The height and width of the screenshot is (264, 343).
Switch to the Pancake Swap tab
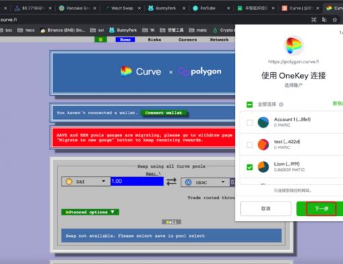pyautogui.click(x=75, y=9)
